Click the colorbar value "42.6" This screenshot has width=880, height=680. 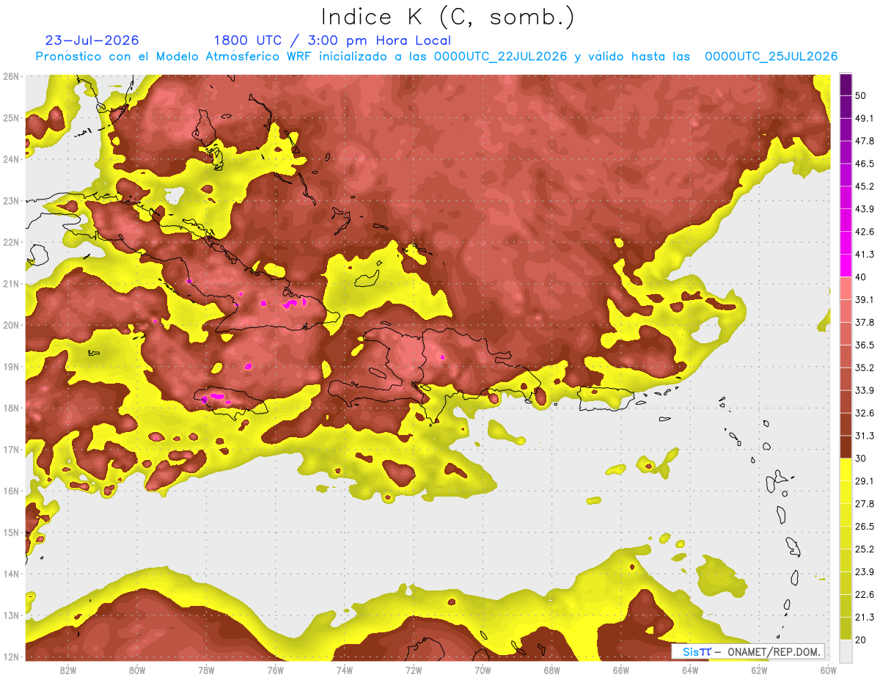point(865,232)
